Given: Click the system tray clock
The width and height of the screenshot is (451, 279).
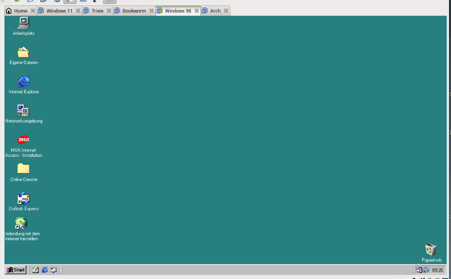Looking at the screenshot, I should 437,270.
